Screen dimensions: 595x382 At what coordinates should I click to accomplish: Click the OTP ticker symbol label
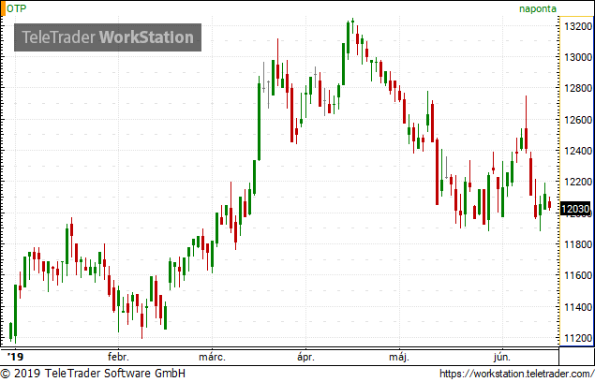tap(17, 8)
